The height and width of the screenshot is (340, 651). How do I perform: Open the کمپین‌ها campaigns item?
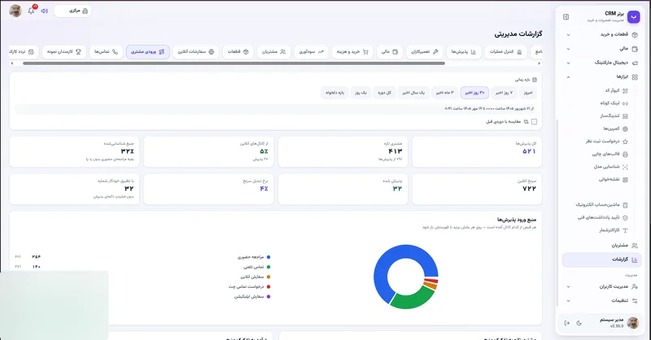point(615,129)
